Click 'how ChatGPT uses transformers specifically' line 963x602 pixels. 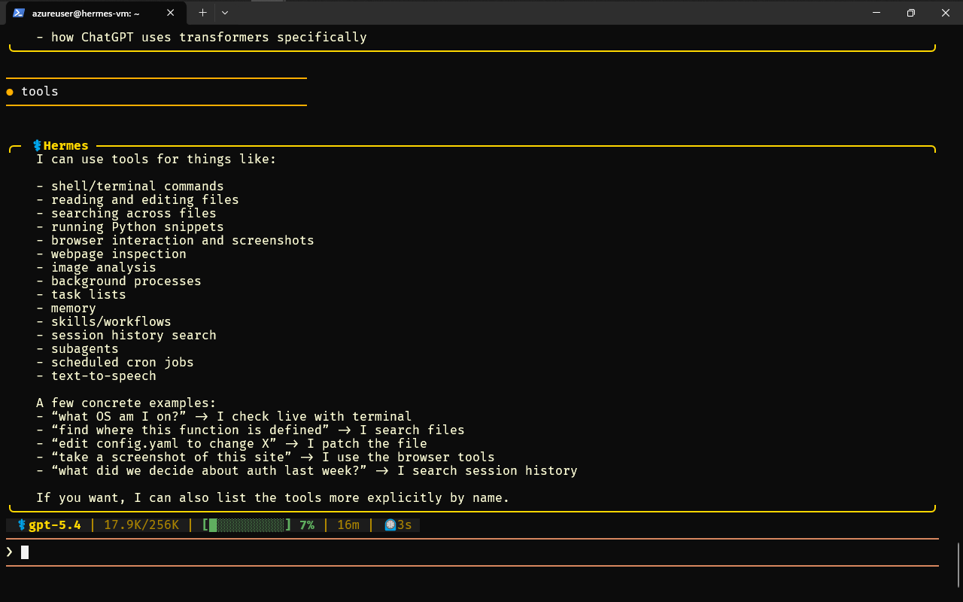tap(202, 37)
